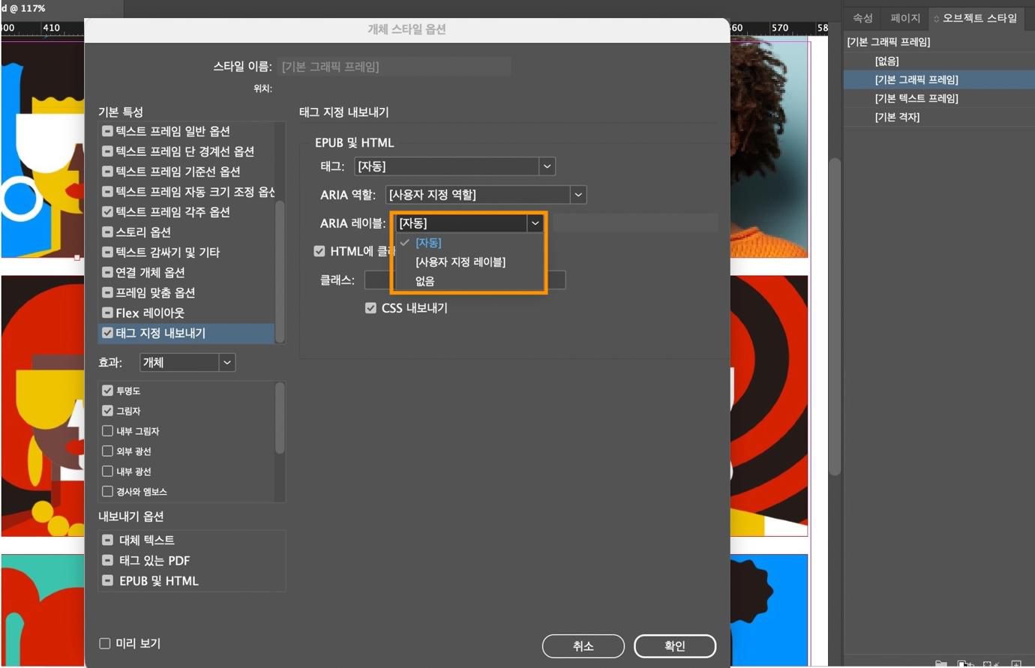Image resolution: width=1035 pixels, height=668 pixels.
Task: Enable 미리 보기 checkbox
Action: pos(105,643)
